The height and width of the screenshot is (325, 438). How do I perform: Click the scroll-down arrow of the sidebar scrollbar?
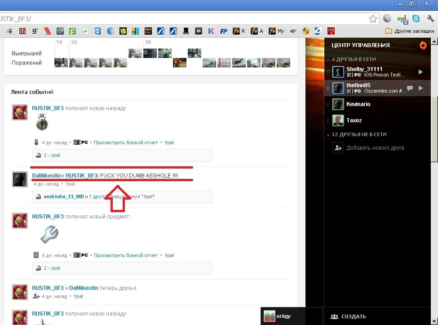pos(434,321)
